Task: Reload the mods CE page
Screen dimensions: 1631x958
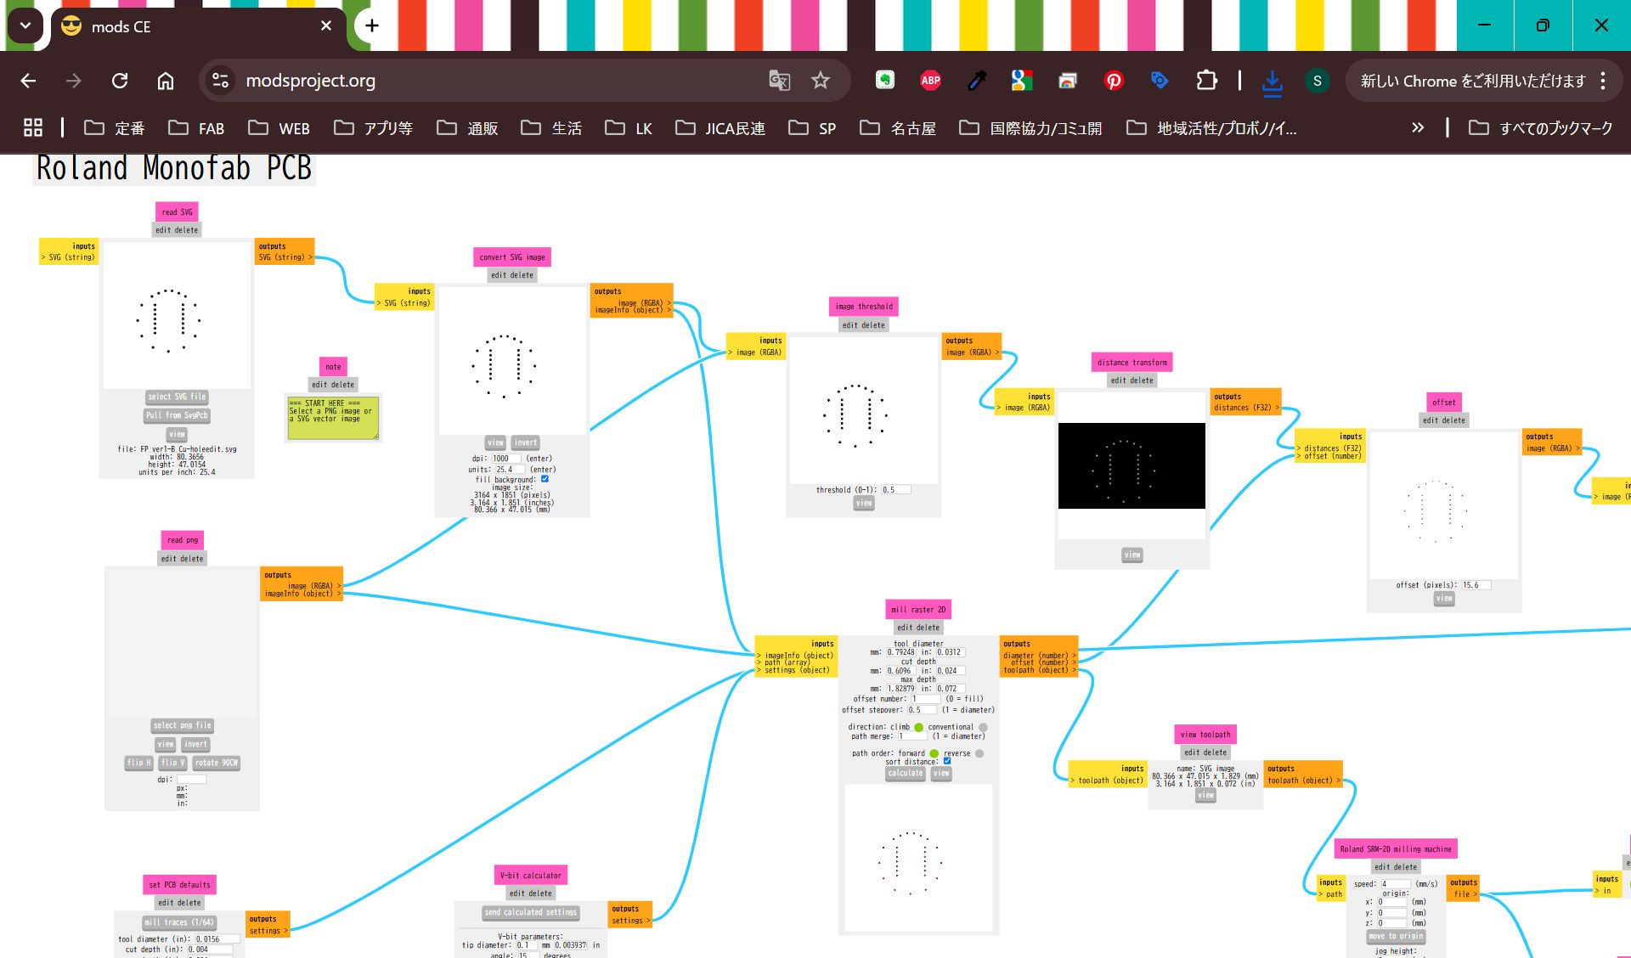Action: click(x=120, y=81)
